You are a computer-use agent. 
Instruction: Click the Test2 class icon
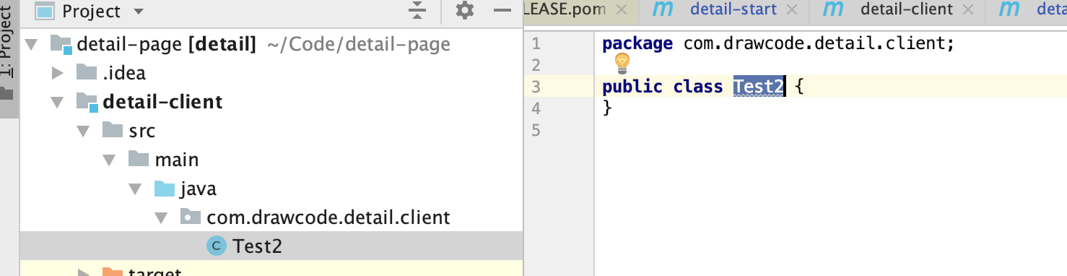click(216, 246)
